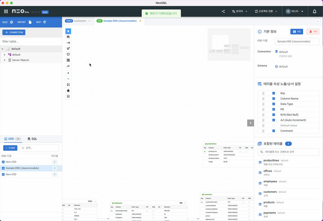The image size is (323, 221).
Task: Zoom in on the ERD canvas
Action: coord(68,73)
